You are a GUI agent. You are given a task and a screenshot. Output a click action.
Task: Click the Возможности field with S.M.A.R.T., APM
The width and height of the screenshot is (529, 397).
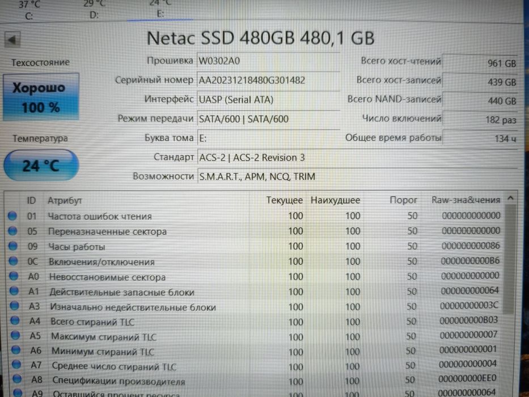tap(357, 176)
